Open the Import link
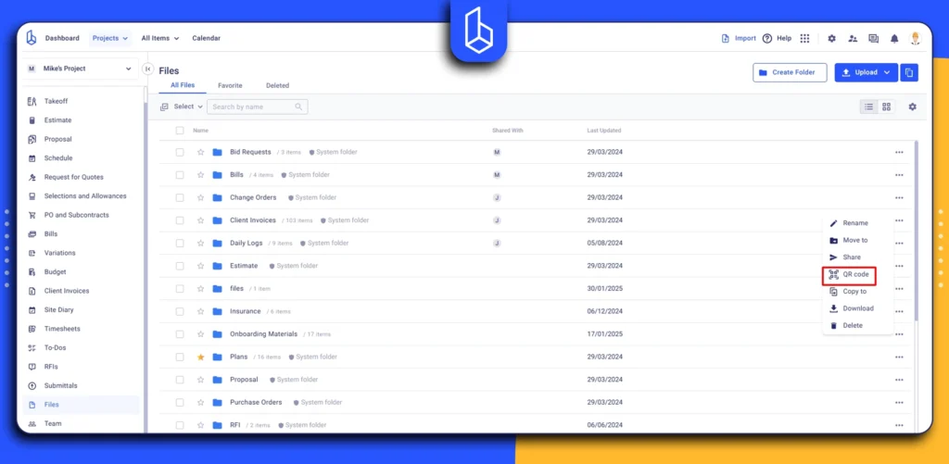Viewport: 949px width, 464px height. (739, 39)
